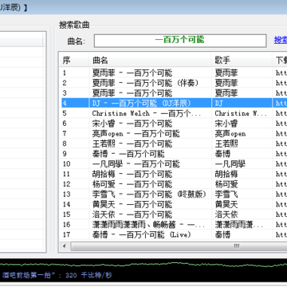The image size is (287, 287).
Task: Select song 夏雨菲 - 一百万个可能 (伴奏)
Action: coord(146,83)
